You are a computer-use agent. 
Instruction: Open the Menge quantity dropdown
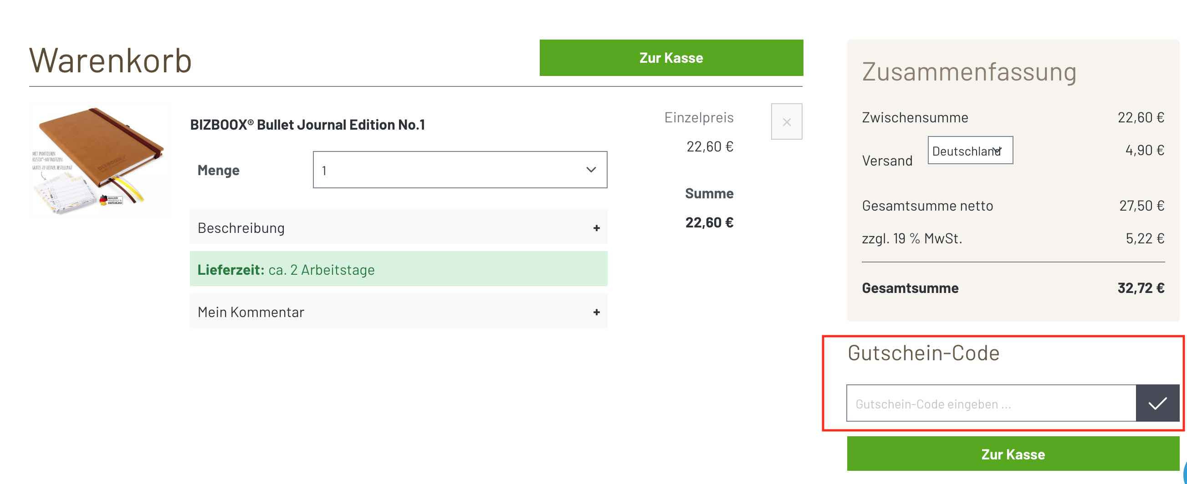pyautogui.click(x=461, y=170)
